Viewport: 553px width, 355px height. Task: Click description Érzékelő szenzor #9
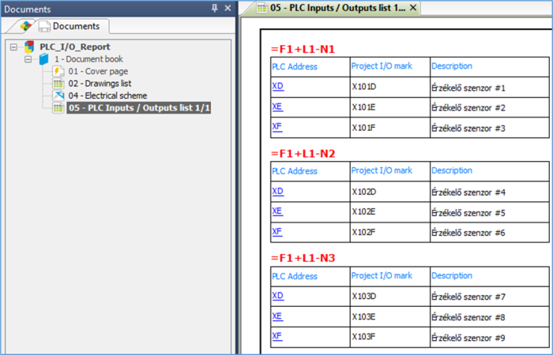(468, 338)
